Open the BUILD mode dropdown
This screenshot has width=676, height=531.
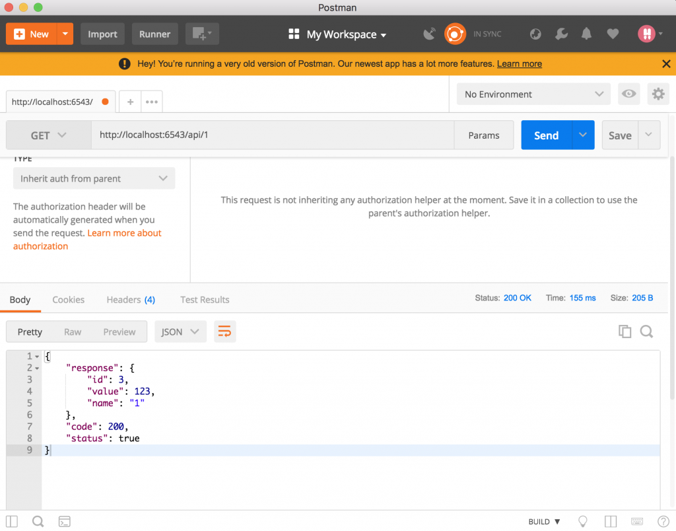pos(544,522)
